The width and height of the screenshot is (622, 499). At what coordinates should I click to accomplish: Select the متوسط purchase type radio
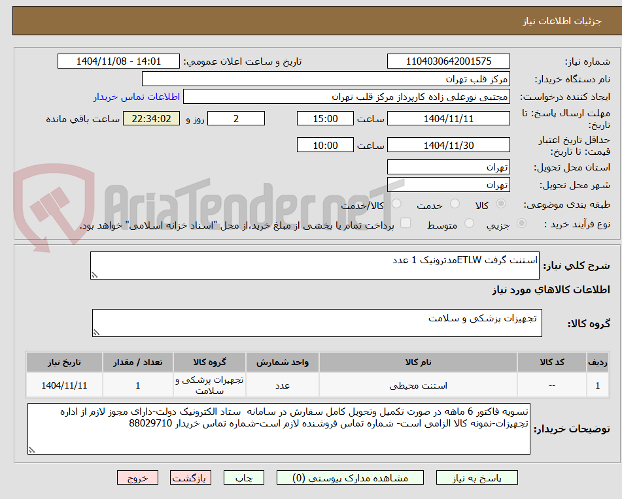click(x=469, y=223)
